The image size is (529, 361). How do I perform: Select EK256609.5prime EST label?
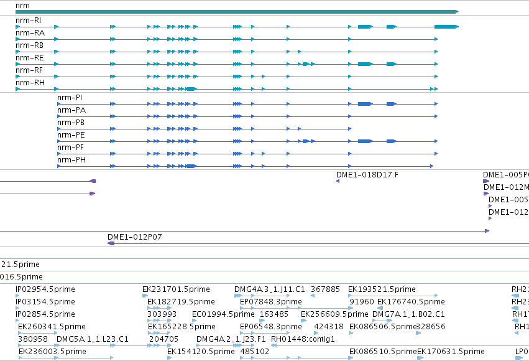click(x=334, y=315)
